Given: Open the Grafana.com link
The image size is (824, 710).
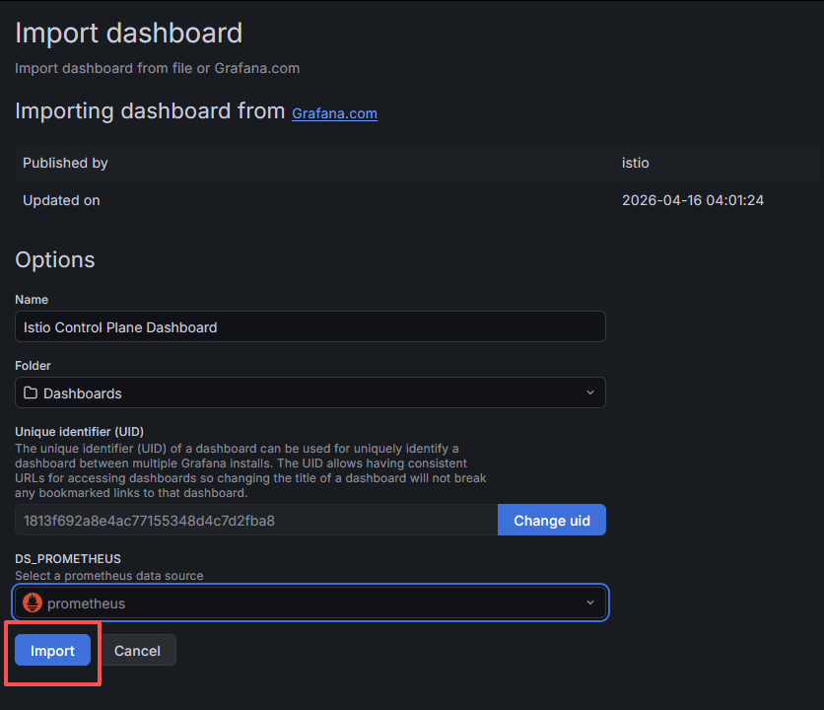Looking at the screenshot, I should tap(334, 113).
